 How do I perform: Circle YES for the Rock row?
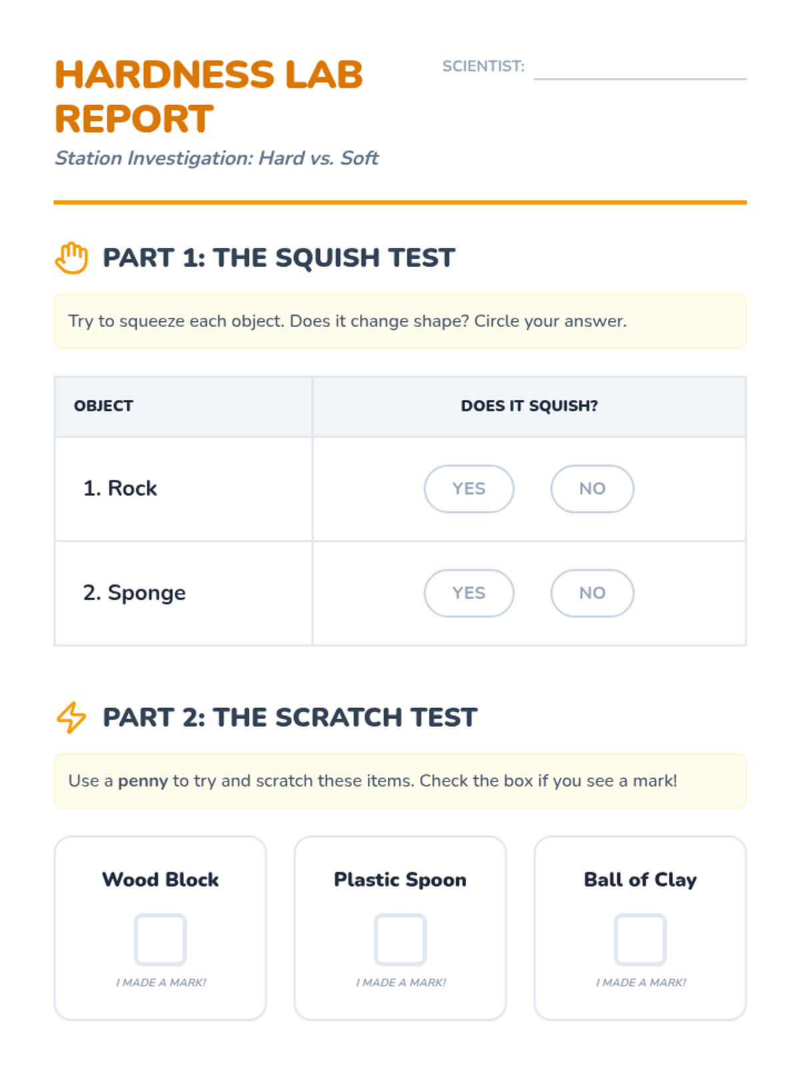pos(469,489)
